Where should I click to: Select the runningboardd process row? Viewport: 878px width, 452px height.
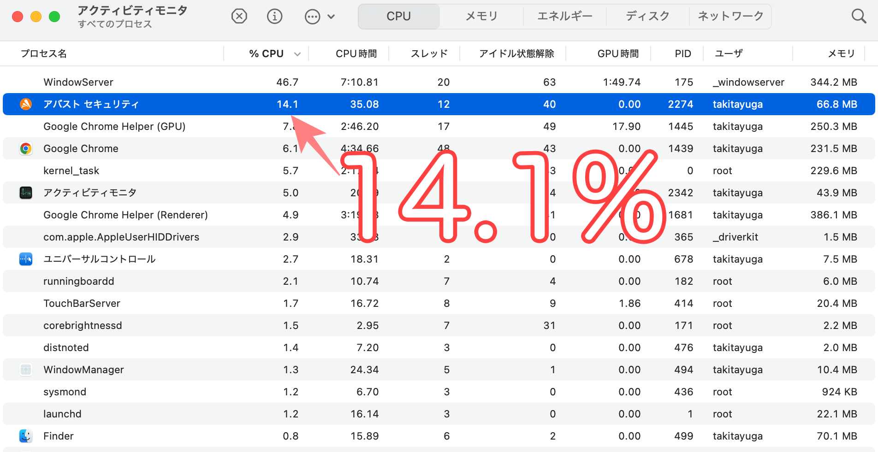[x=439, y=281]
